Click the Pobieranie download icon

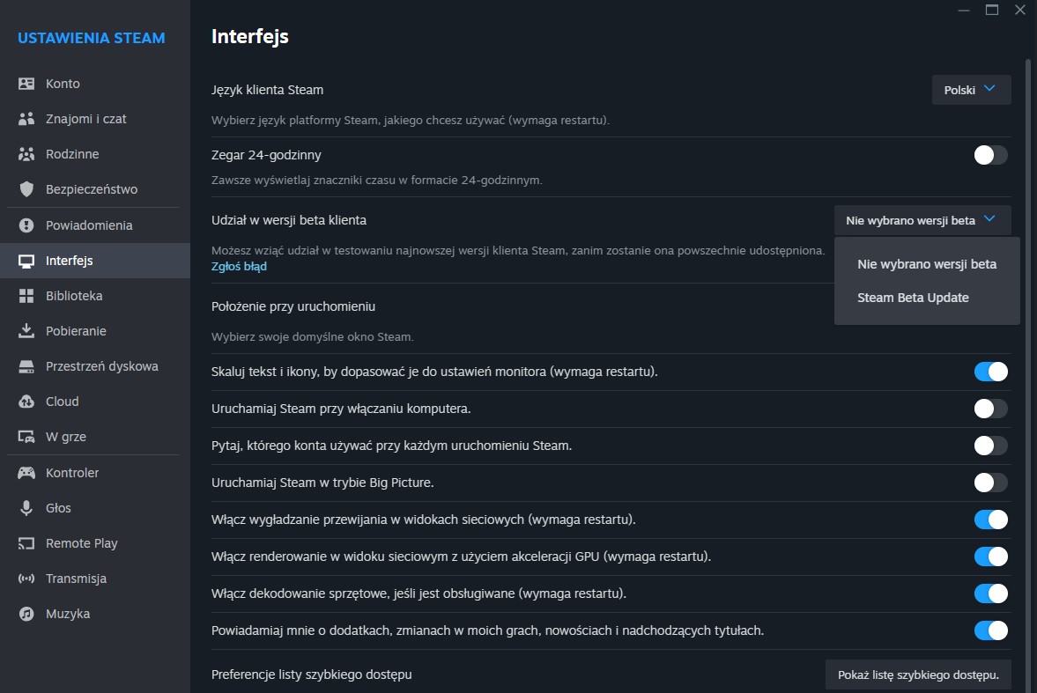point(27,330)
